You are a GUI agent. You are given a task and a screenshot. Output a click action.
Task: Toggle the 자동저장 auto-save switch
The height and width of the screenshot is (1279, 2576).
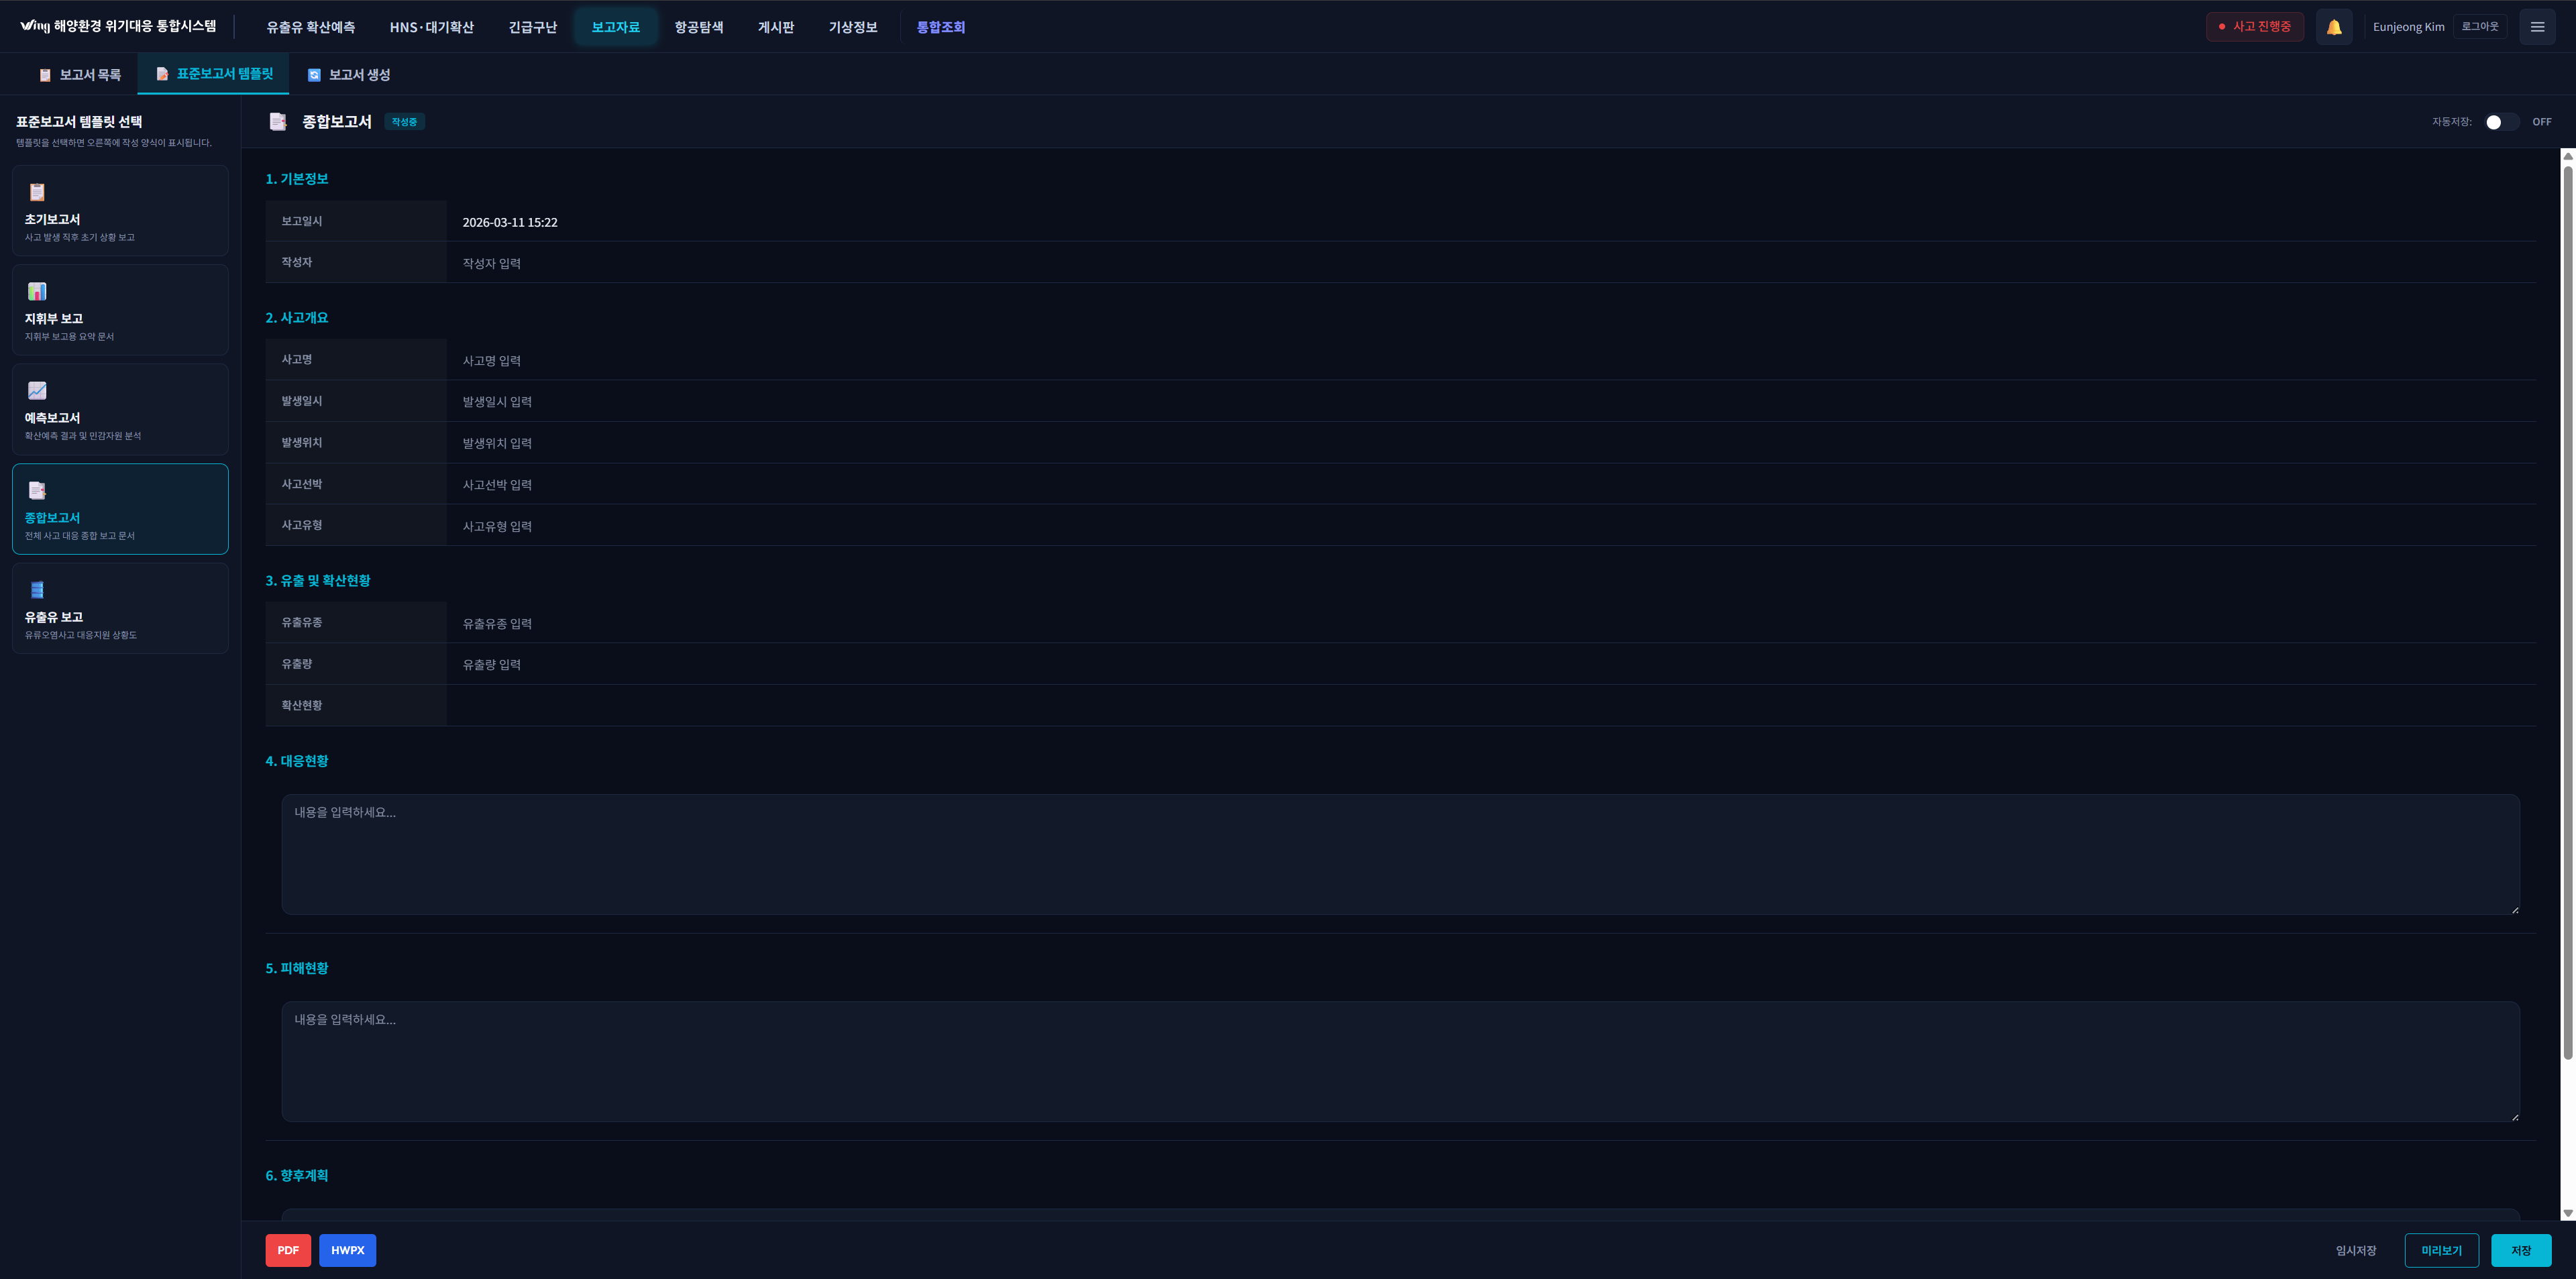2501,122
